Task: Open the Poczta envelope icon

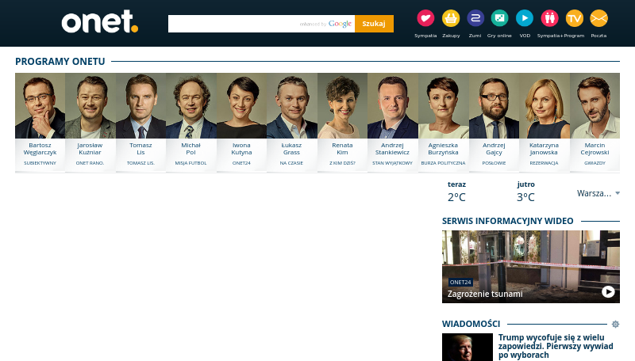Action: tap(598, 18)
